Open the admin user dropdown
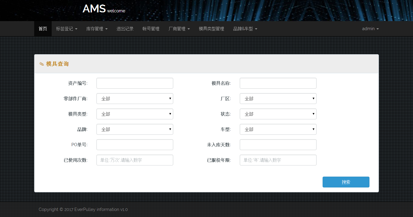Viewport: 413px width, 217px height. point(370,29)
